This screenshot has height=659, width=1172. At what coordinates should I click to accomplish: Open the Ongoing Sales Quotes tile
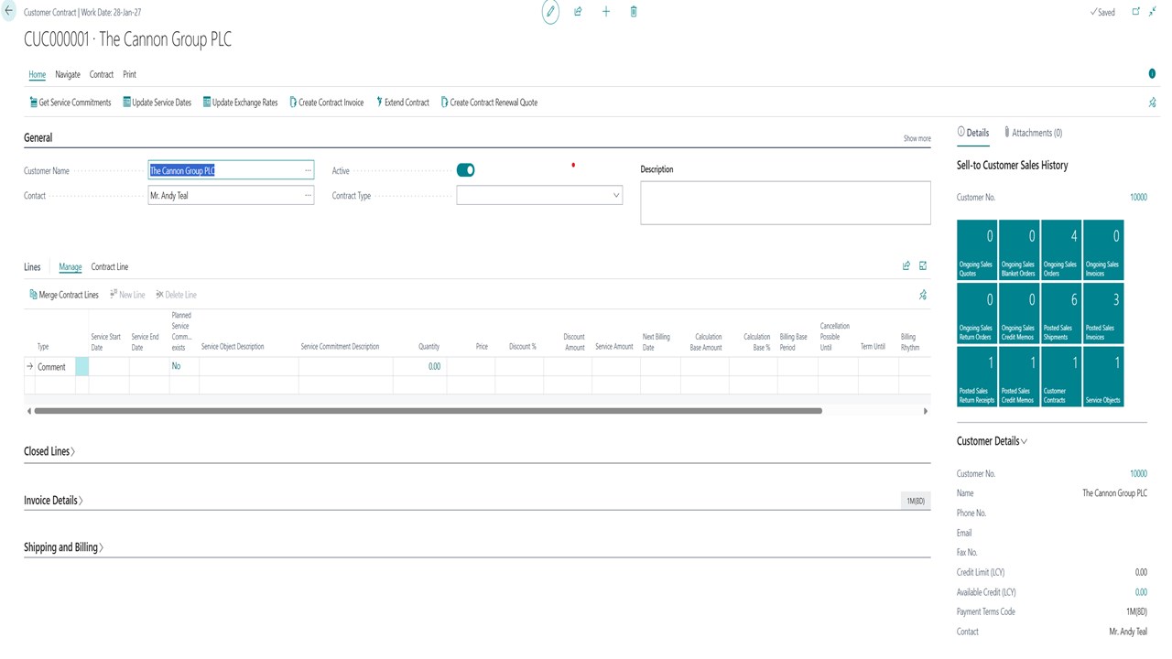click(x=977, y=250)
